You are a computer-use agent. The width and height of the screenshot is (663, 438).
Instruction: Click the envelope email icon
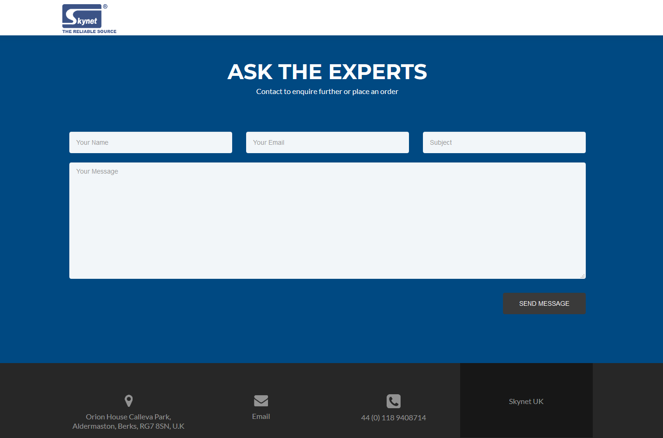pos(261,401)
